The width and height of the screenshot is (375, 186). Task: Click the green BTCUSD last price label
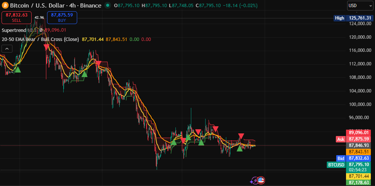(336, 165)
